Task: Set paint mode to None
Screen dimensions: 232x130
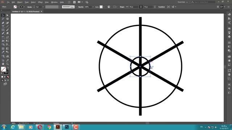Action: (8, 77)
